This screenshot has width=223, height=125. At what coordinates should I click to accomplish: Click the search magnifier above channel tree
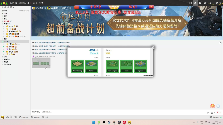point(14,7)
